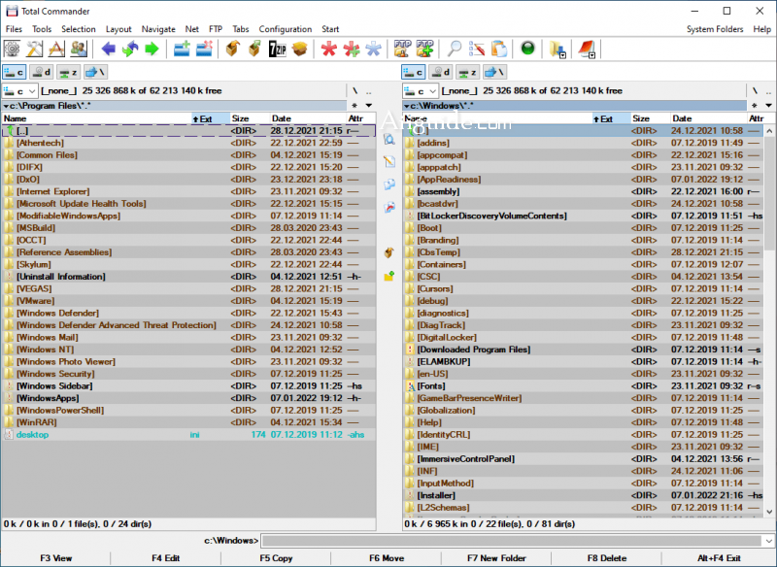Screen dimensions: 777x567
Task: Select drive z button in left panel
Action: [x=68, y=72]
